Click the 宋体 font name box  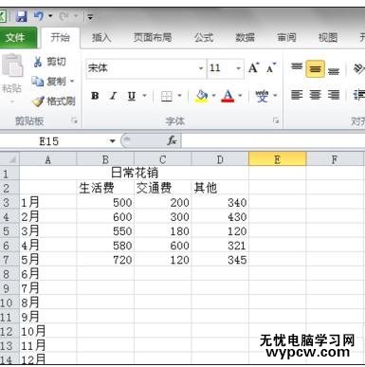141,68
